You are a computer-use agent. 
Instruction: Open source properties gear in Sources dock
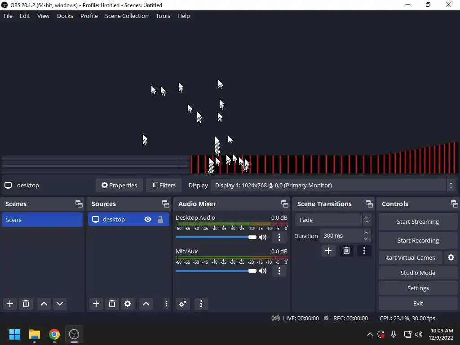click(128, 304)
